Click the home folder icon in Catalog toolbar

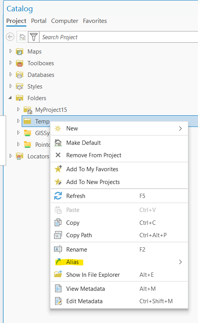[x=22, y=37]
